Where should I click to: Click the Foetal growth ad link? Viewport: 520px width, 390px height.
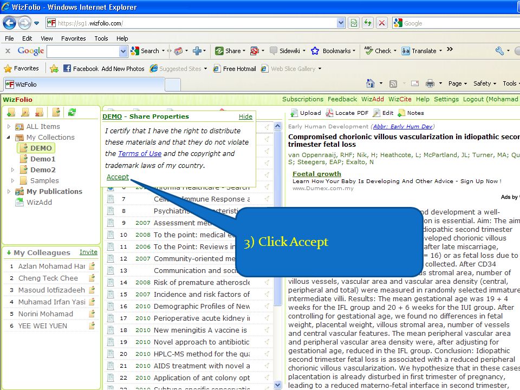pos(317,174)
